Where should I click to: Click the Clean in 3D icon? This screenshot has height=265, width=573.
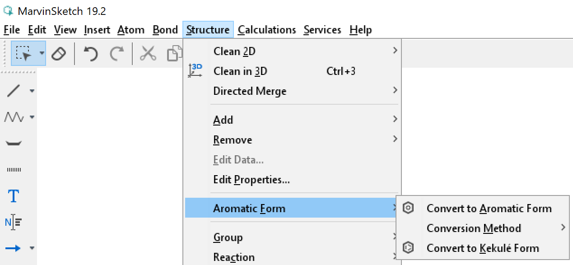(196, 71)
